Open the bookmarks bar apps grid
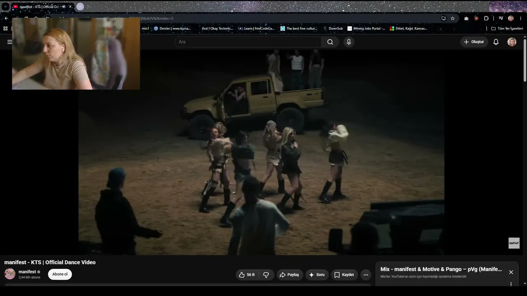This screenshot has width=527, height=296. [x=5, y=28]
